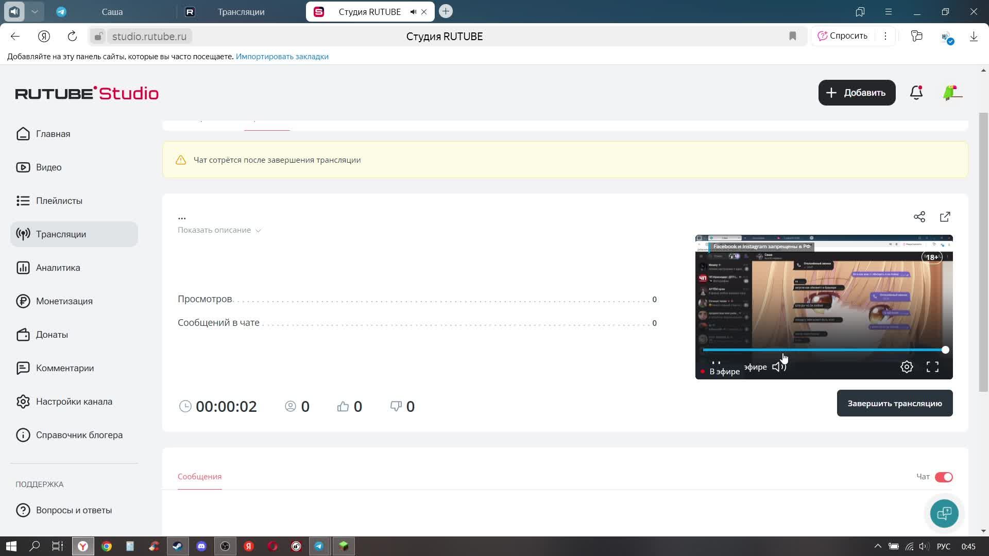Mute the player volume

[779, 367]
